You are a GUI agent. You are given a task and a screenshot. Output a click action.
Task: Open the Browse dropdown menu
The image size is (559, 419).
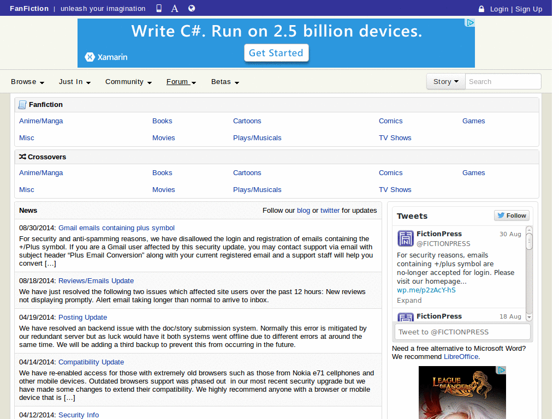(x=27, y=82)
